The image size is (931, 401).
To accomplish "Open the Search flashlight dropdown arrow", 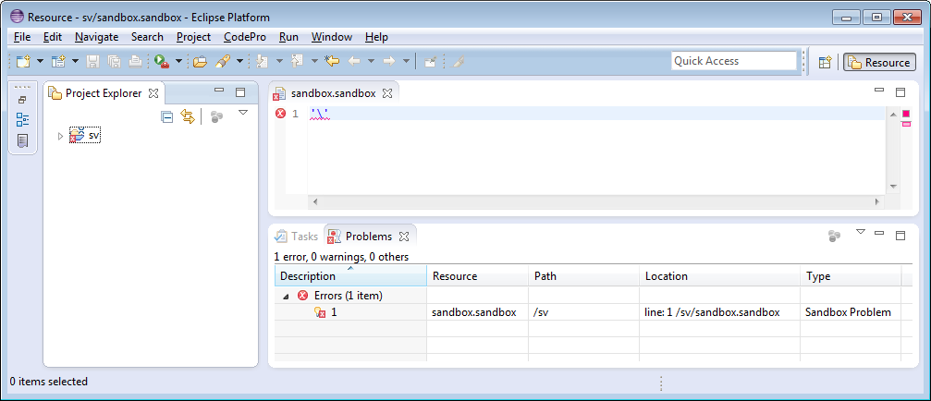I will 239,61.
